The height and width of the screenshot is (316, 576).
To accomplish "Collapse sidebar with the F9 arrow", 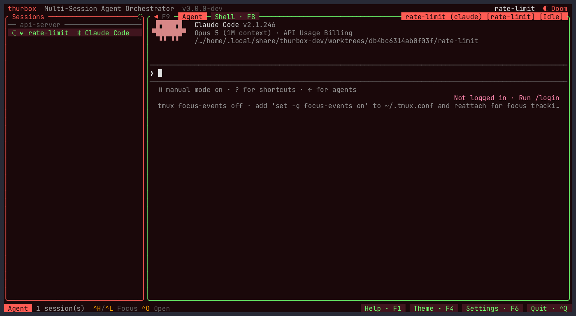I will pos(156,17).
